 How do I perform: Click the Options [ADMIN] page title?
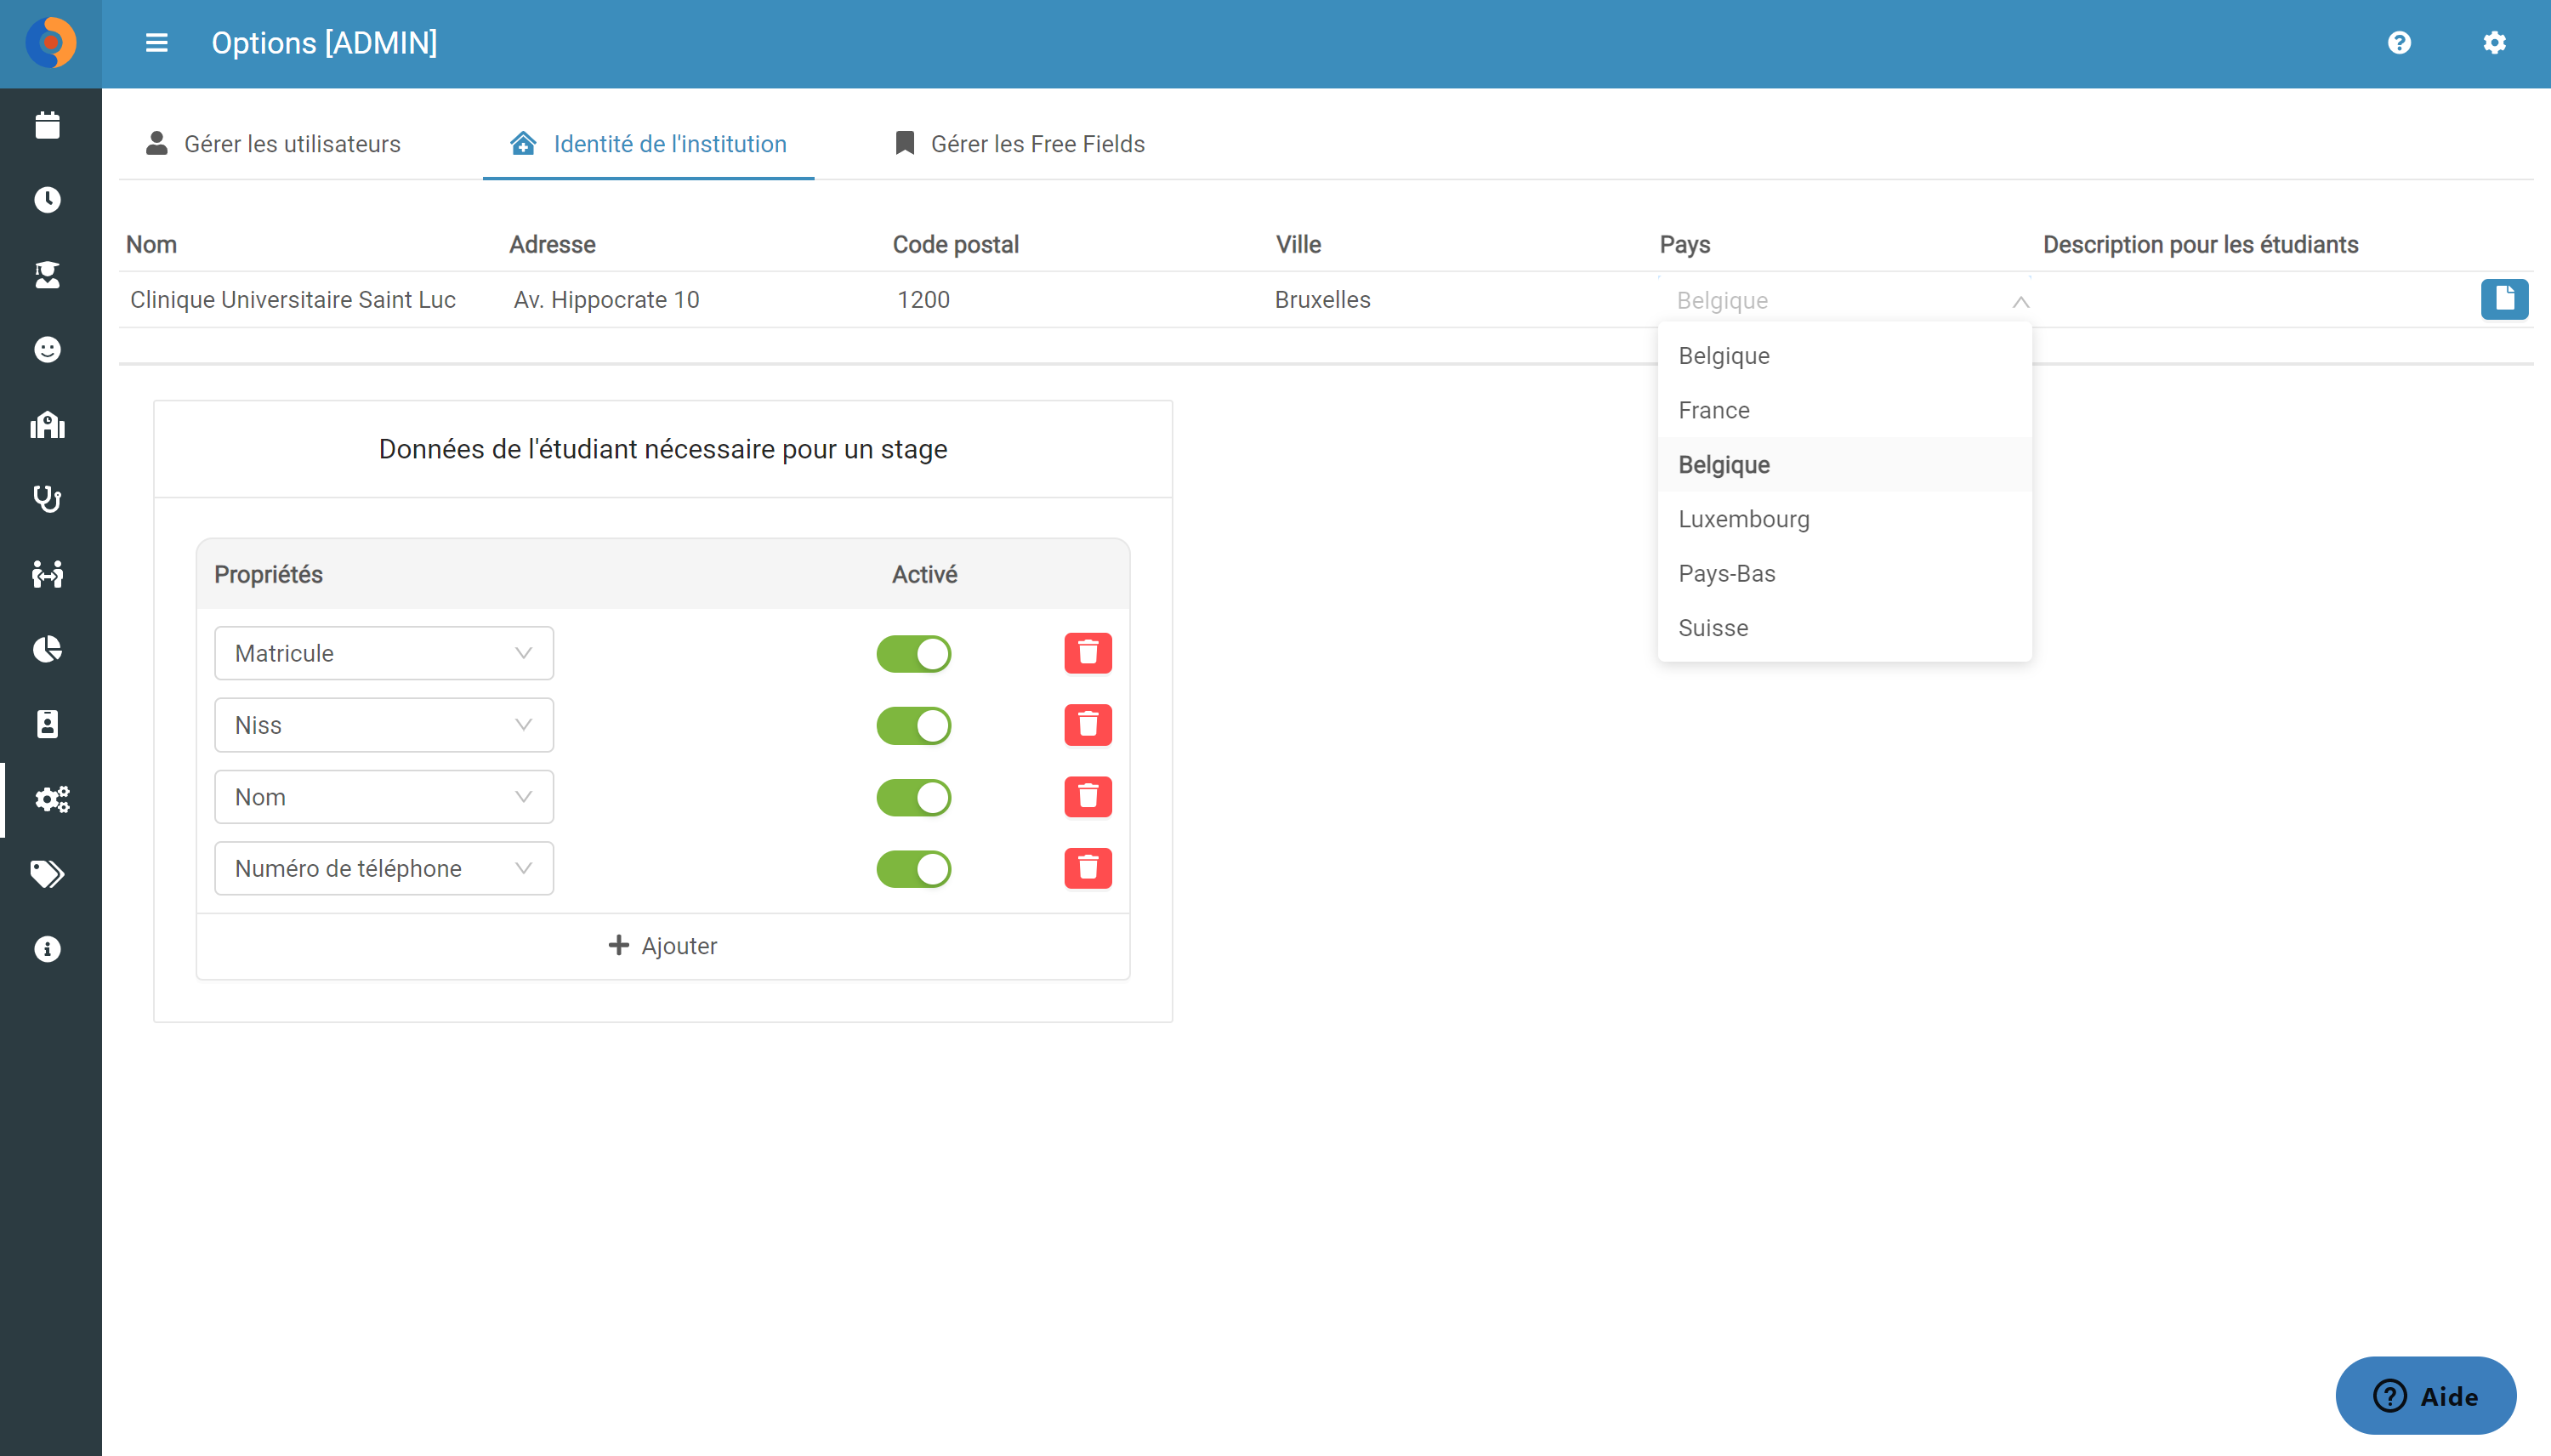324,43
